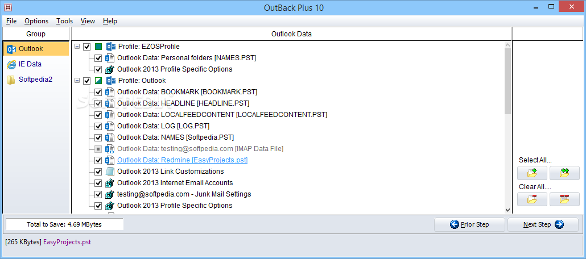The image size is (586, 259).
Task: Uncheck LOCALFEEDCONTENT checkbox
Action: point(98,115)
